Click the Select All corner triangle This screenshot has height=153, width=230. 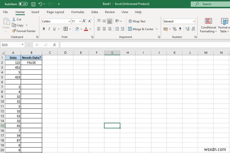click(2, 53)
